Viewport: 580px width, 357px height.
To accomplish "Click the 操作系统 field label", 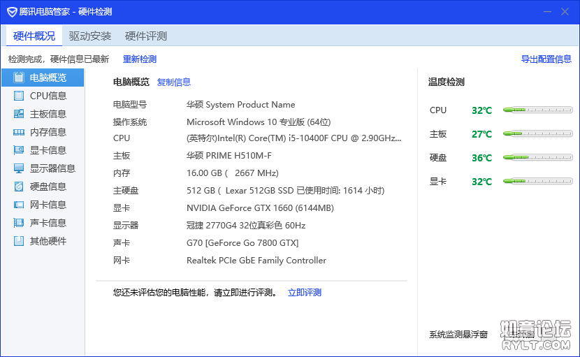I will (130, 122).
